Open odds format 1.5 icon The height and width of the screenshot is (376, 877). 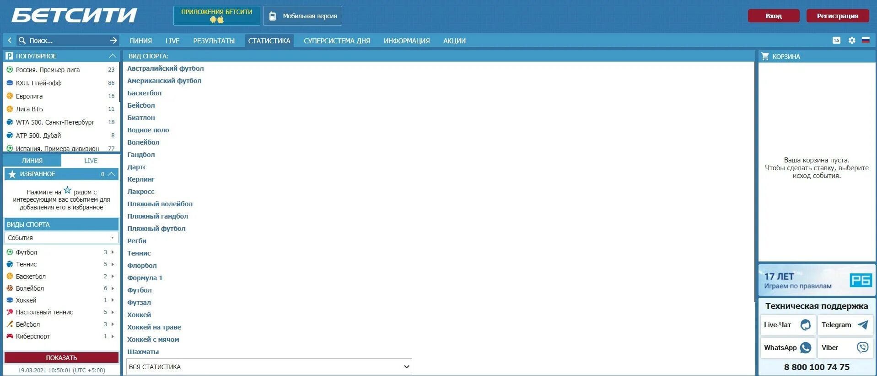[836, 40]
